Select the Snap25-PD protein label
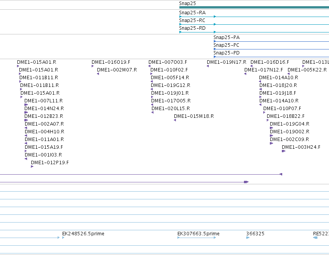The height and width of the screenshot is (255, 329). tap(227, 53)
